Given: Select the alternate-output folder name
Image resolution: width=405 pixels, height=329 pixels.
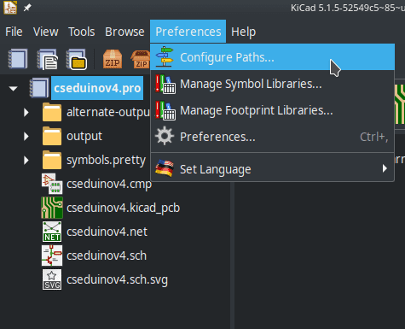Looking at the screenshot, I should (108, 113).
